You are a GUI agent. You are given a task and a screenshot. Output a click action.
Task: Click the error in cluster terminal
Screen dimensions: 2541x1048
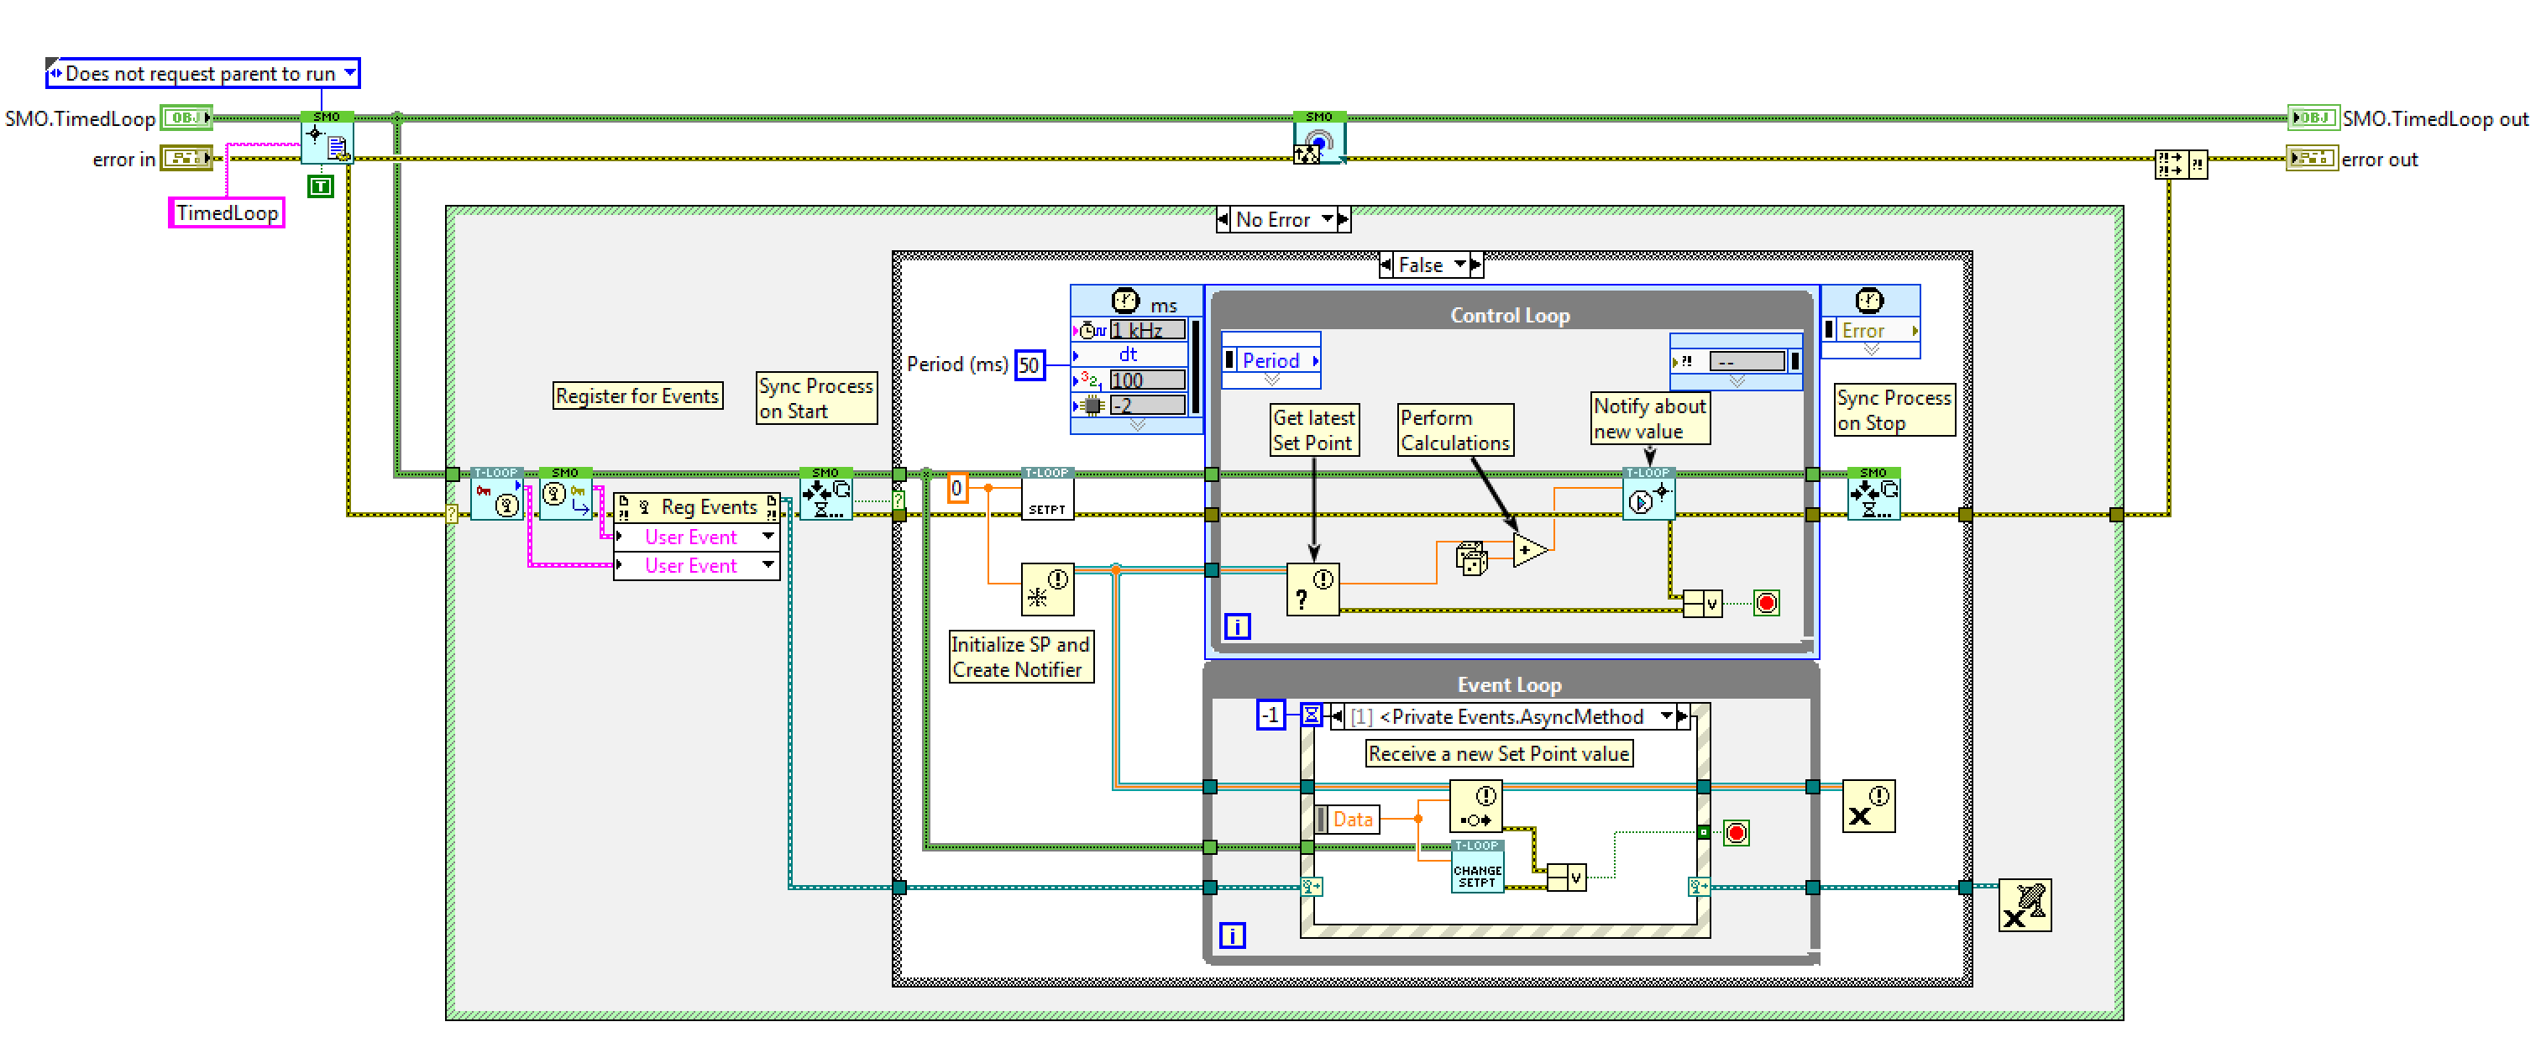(186, 158)
